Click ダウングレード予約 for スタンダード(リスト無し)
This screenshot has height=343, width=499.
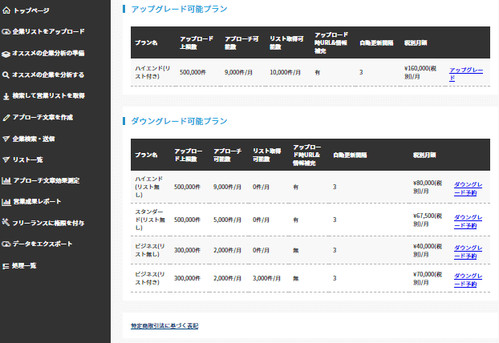(469, 221)
